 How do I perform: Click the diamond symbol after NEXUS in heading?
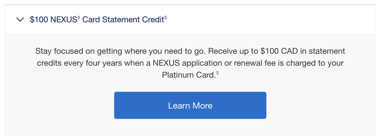tap(79, 18)
